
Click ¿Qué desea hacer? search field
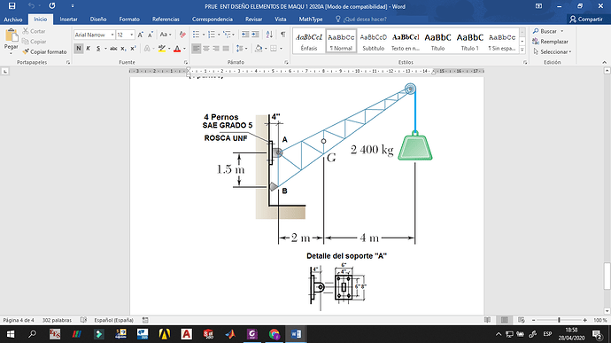[x=365, y=19]
